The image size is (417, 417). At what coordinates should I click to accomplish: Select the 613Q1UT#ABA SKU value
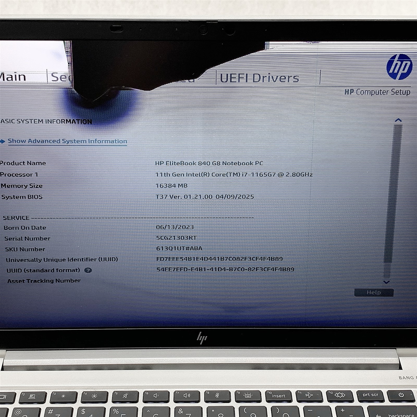pyautogui.click(x=179, y=248)
